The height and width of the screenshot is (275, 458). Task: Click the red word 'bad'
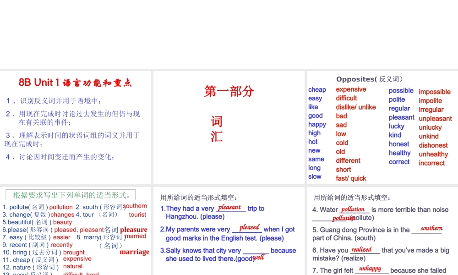point(342,116)
